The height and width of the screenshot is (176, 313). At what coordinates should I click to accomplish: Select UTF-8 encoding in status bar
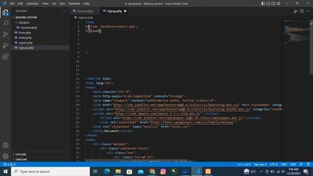coord(274,164)
